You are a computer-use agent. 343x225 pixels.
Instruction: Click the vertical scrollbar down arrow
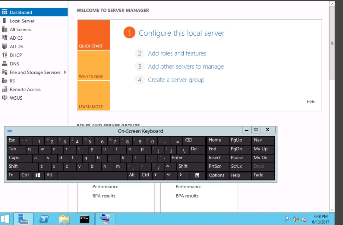tap(332, 210)
